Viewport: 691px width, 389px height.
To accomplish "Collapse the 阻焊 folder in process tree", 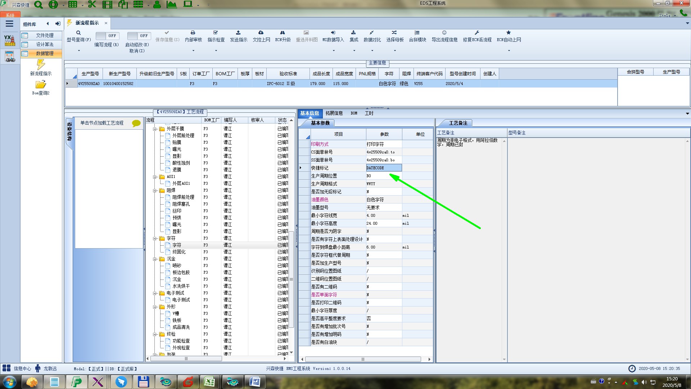I will (x=155, y=191).
